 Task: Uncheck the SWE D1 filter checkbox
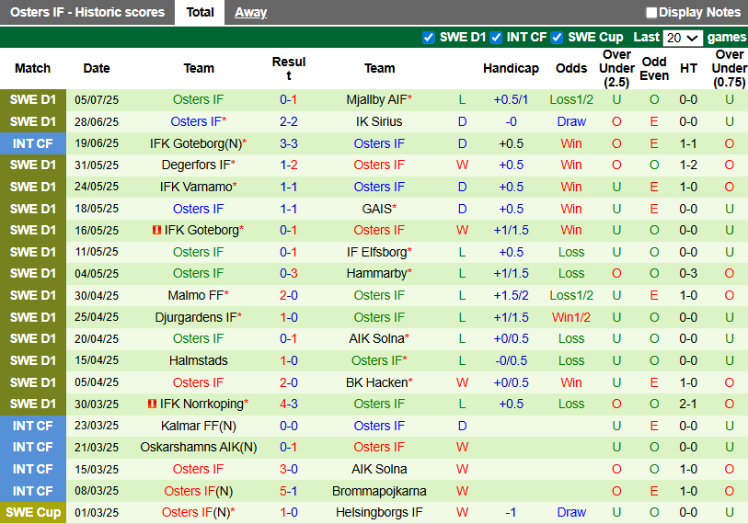429,37
